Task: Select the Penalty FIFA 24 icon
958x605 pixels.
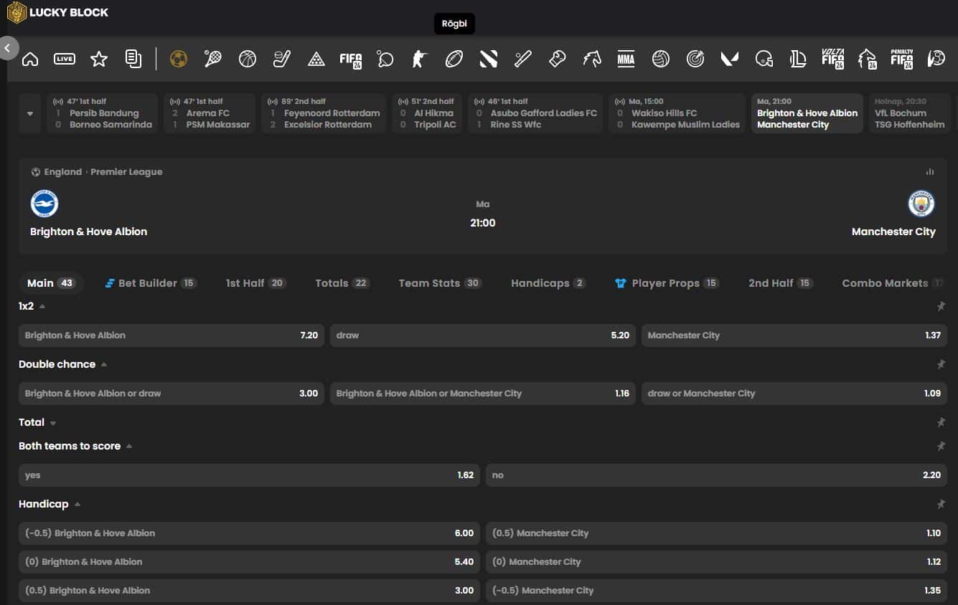Action: tap(901, 59)
